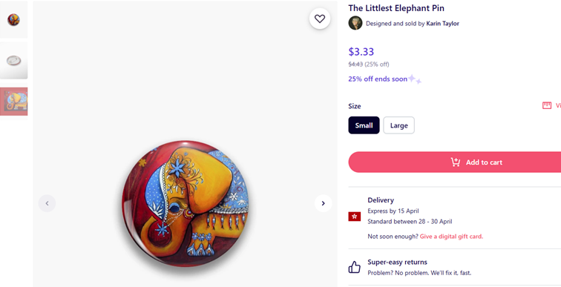Add pin to favorites with heart icon
Viewport: 561px width, 287px height.
[320, 19]
